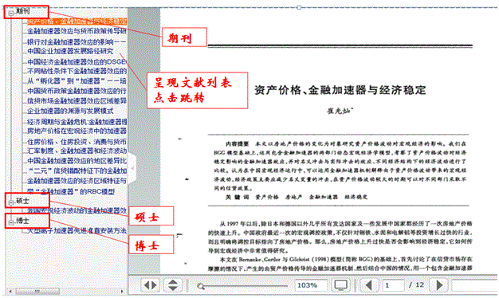Click the 103% zoom percentage field
The image size is (499, 298).
[x=311, y=285]
